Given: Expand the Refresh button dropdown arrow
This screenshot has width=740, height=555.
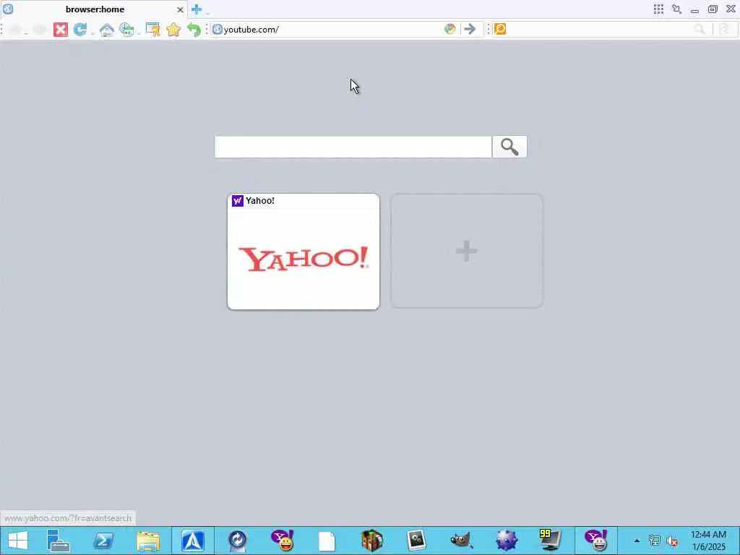Looking at the screenshot, I should [x=92, y=33].
